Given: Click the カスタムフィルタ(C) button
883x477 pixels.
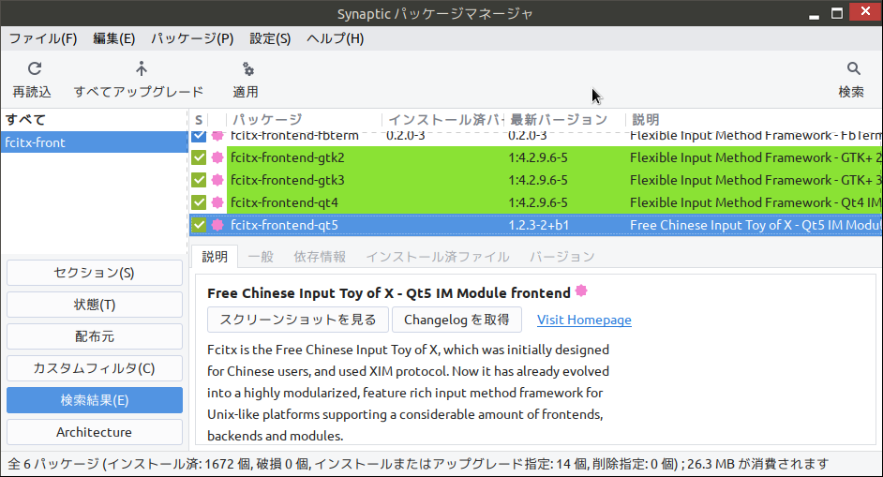Looking at the screenshot, I should pyautogui.click(x=95, y=368).
